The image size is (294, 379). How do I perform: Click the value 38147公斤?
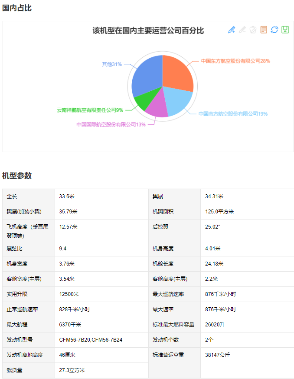pos(218,355)
